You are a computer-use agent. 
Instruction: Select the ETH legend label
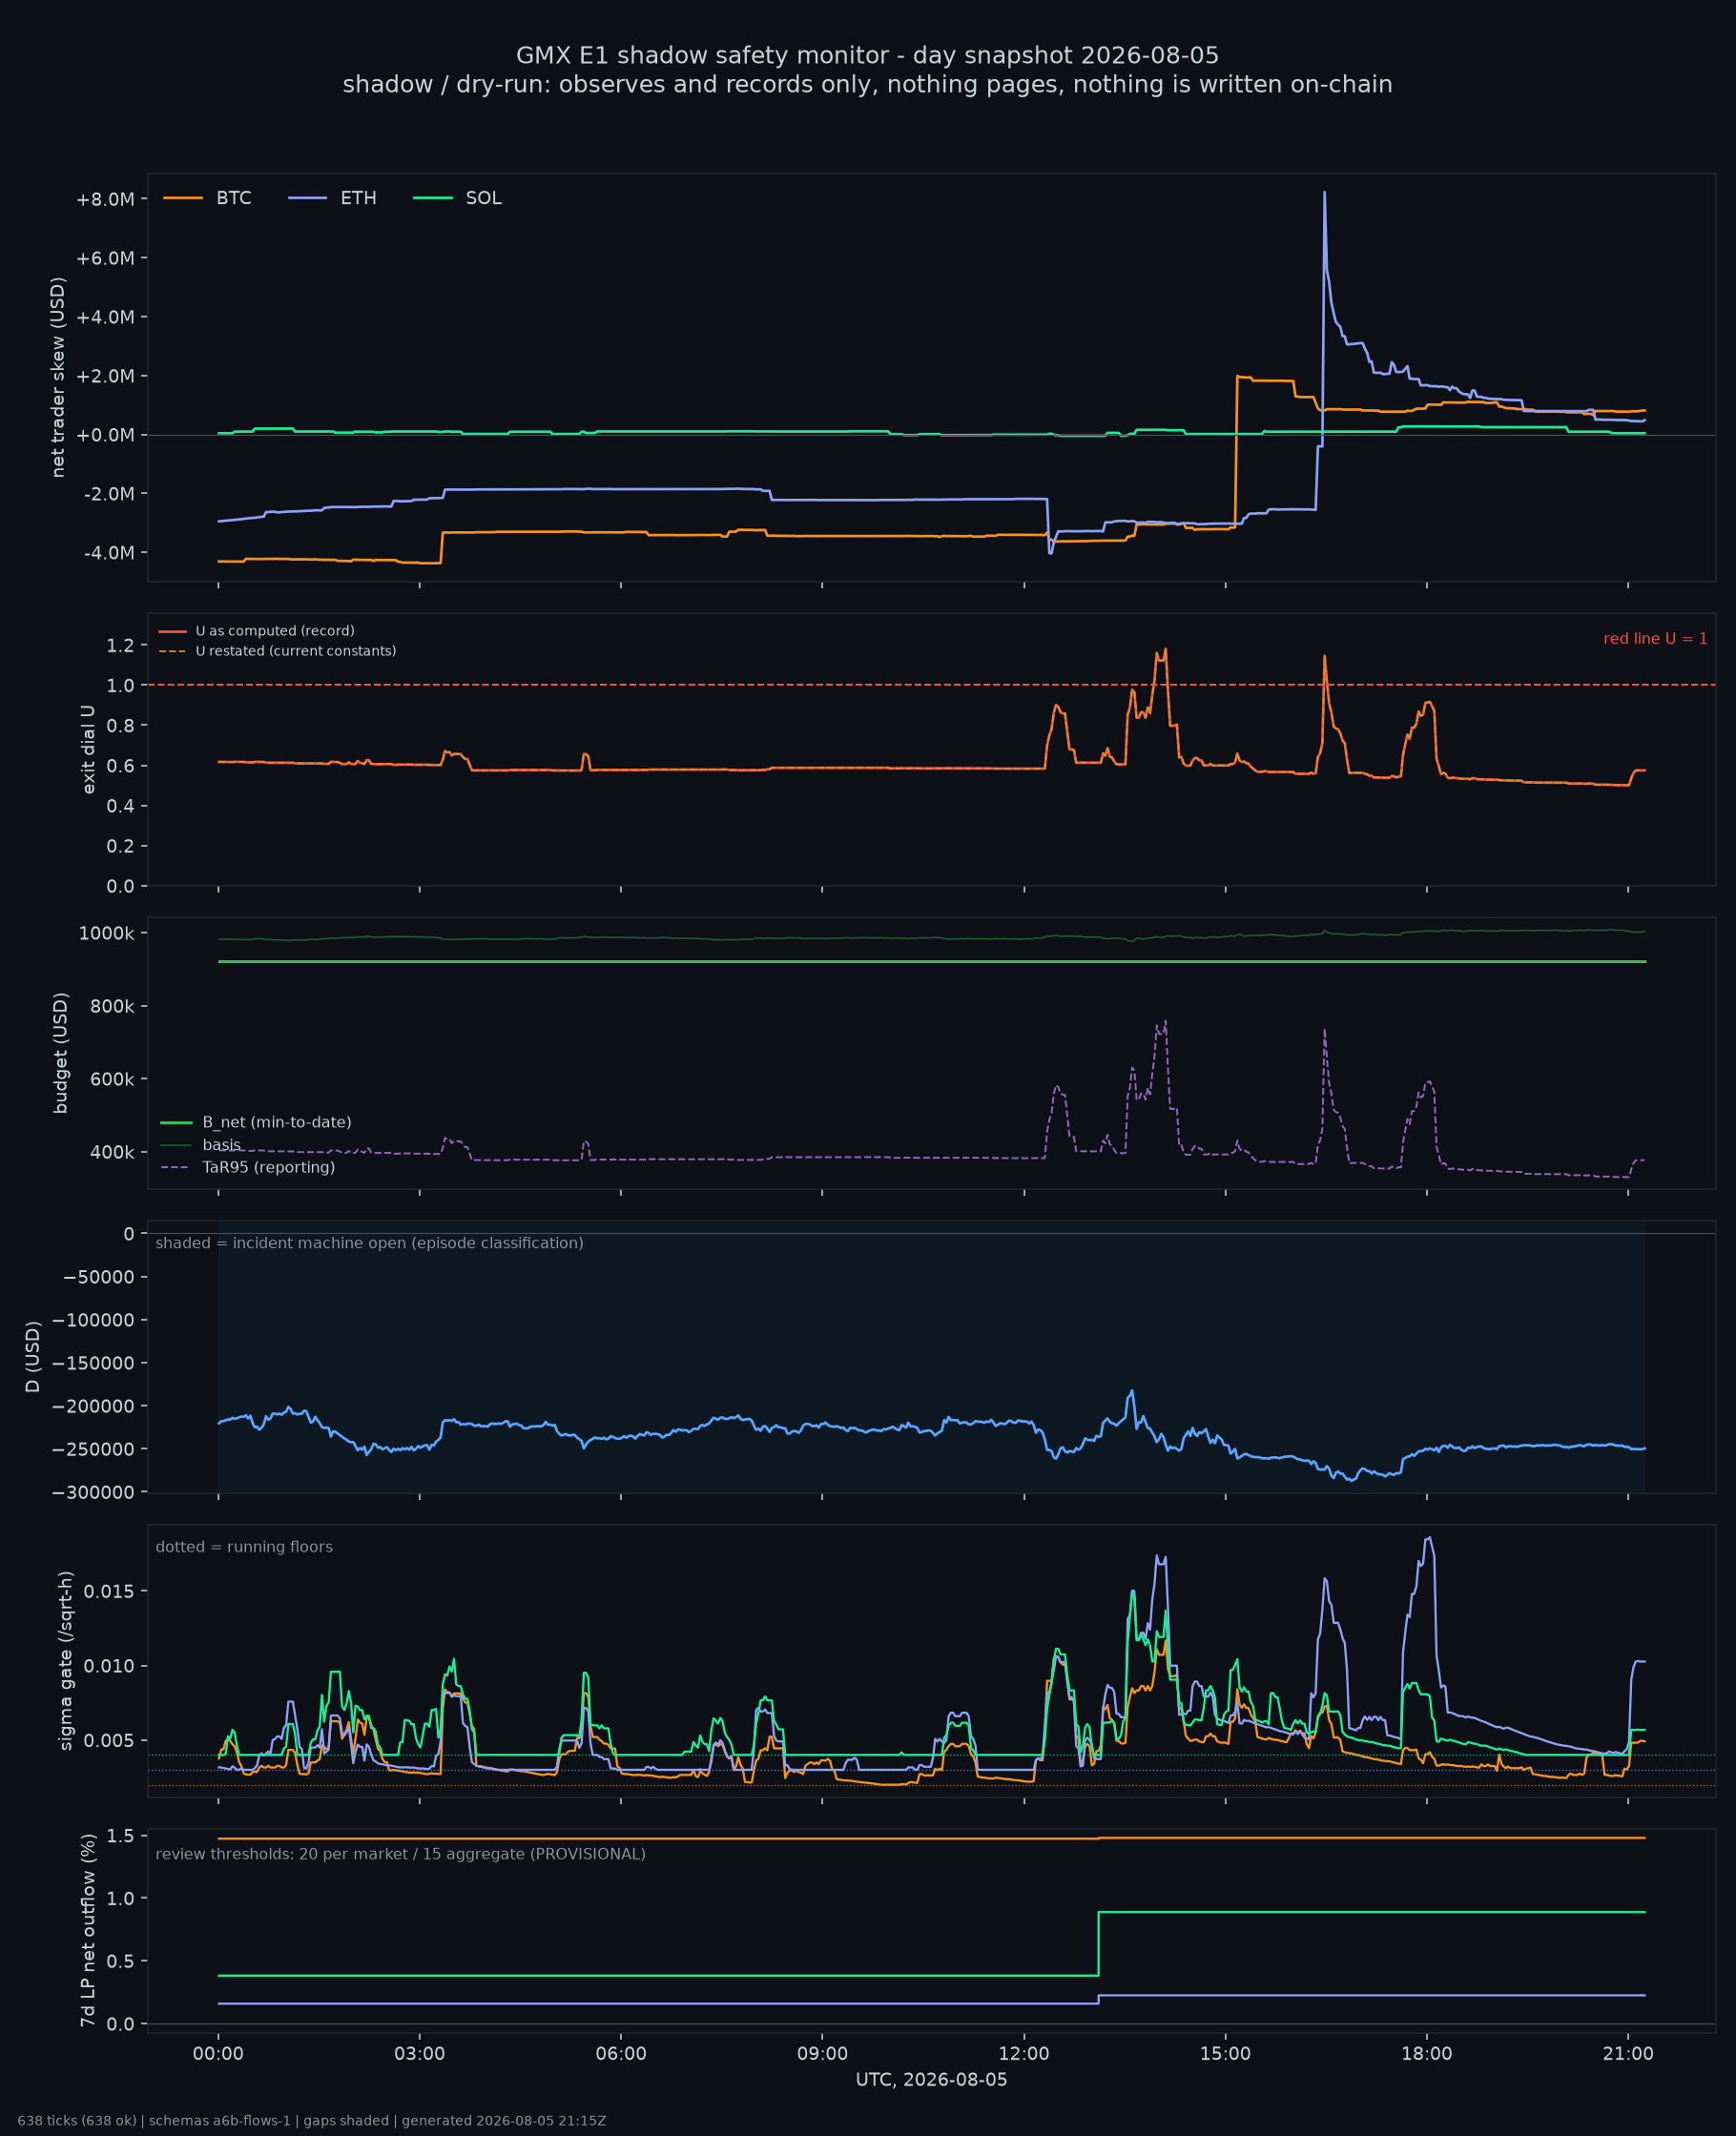359,198
